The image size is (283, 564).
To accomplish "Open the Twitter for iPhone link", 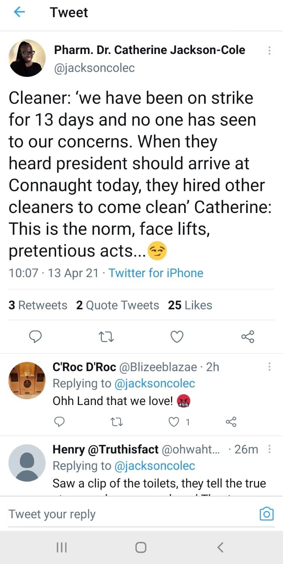I will 156,273.
